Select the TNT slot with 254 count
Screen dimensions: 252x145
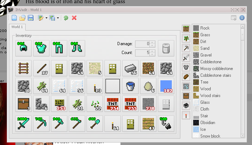coord(113,103)
